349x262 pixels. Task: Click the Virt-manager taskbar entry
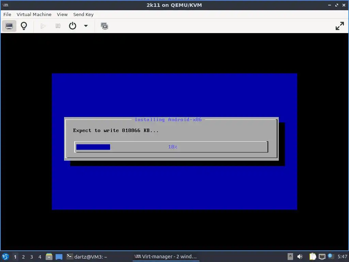click(166, 257)
